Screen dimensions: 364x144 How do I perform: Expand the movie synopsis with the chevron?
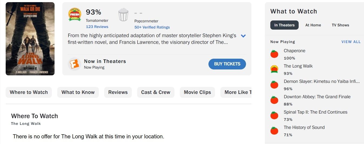point(243,36)
